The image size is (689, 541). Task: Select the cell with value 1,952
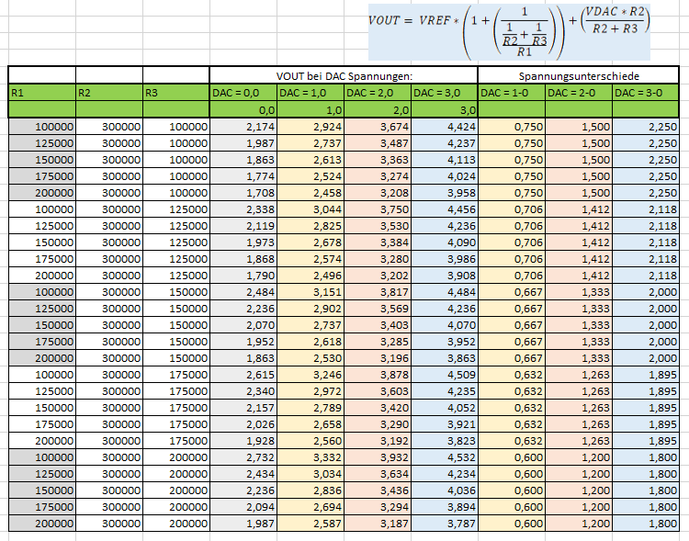click(x=243, y=342)
